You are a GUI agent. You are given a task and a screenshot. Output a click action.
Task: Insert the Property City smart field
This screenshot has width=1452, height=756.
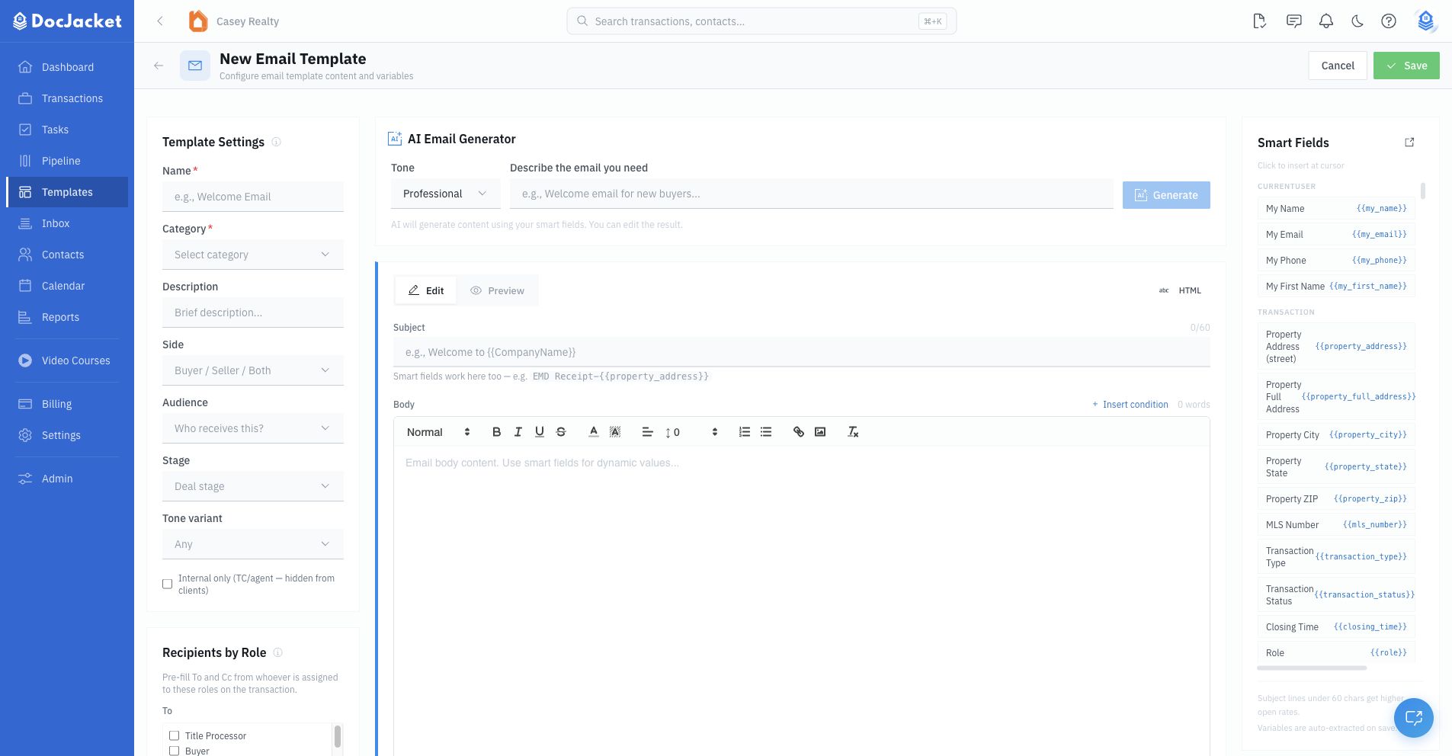pos(1336,435)
